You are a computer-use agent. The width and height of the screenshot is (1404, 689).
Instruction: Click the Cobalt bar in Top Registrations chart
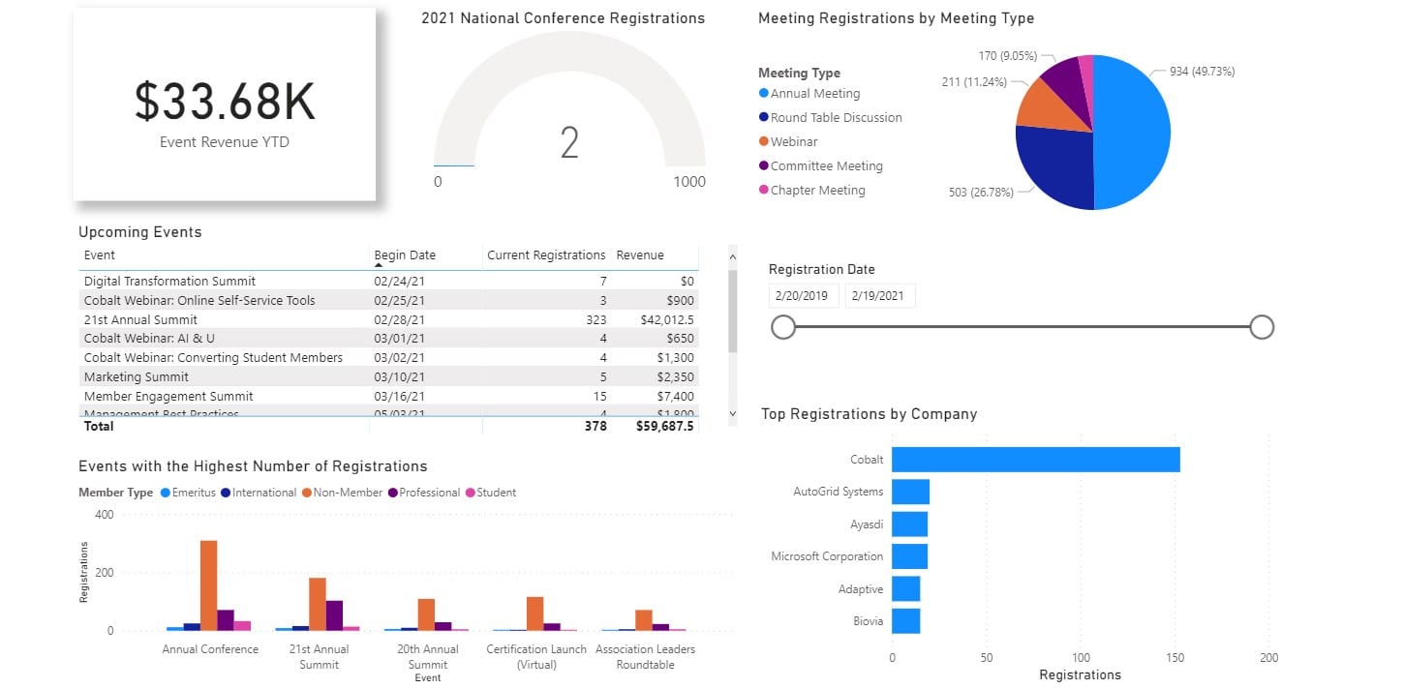(1034, 459)
